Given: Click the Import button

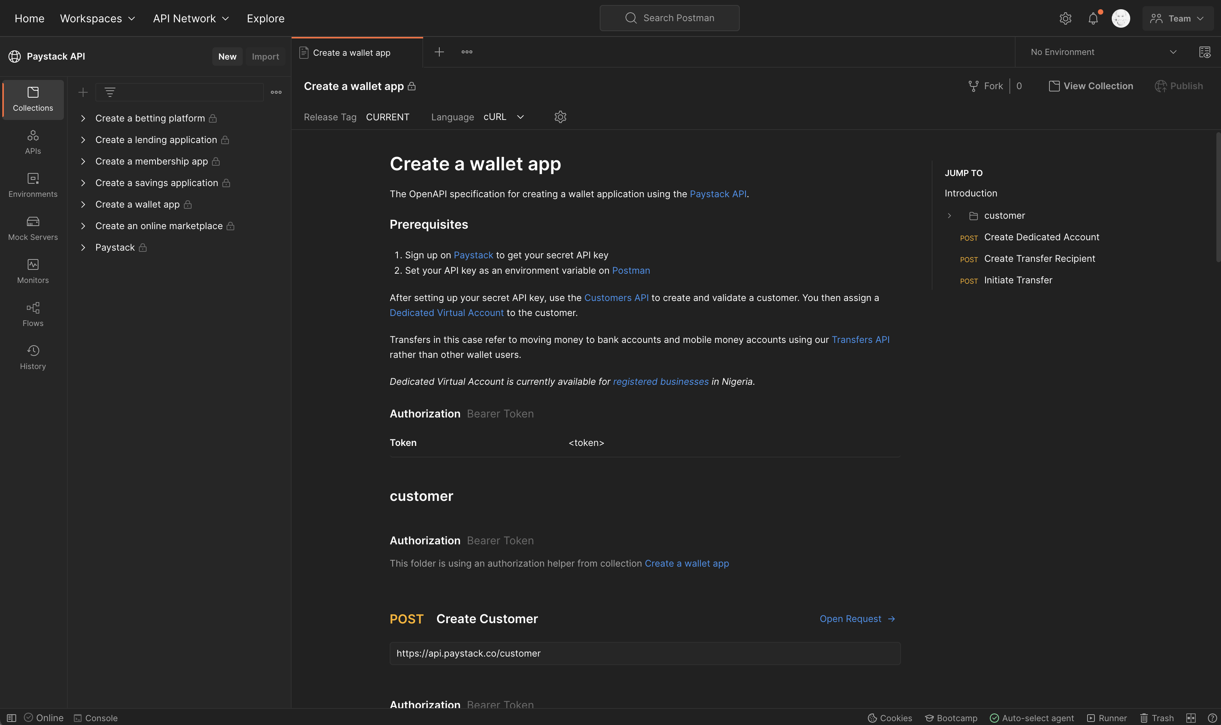Looking at the screenshot, I should coord(265,56).
